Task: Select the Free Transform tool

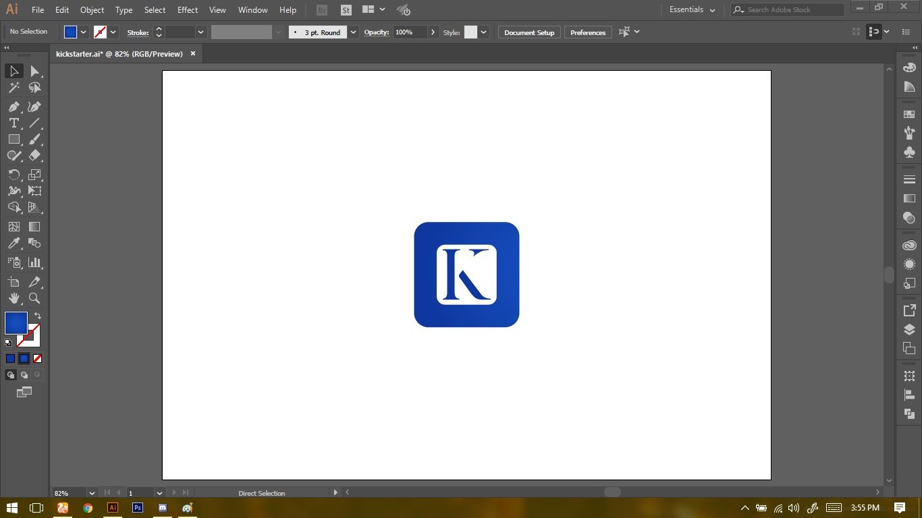Action: coord(34,191)
